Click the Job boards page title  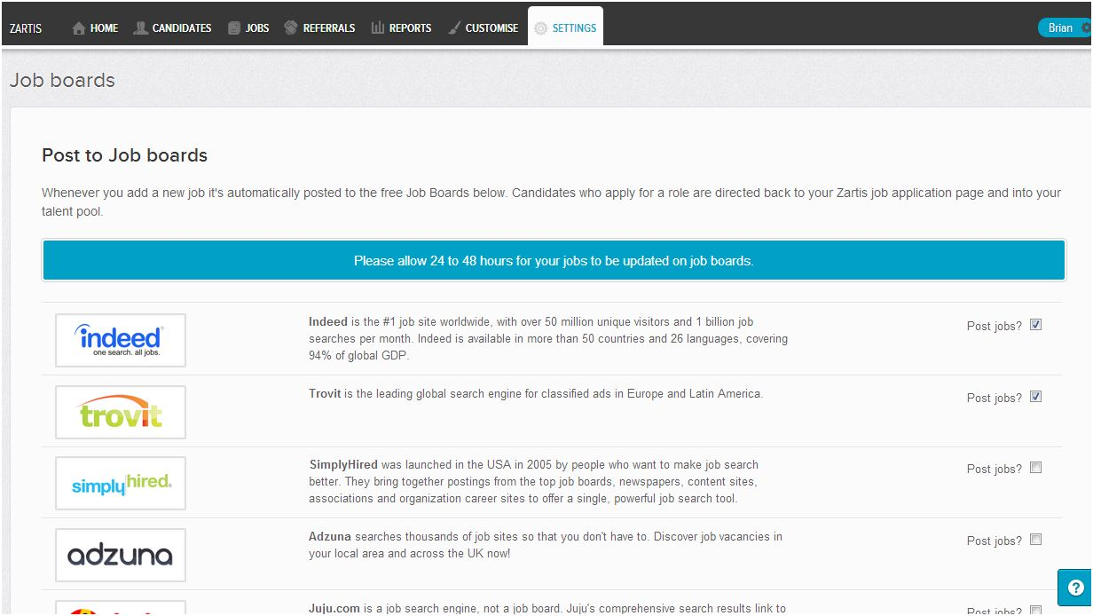62,80
